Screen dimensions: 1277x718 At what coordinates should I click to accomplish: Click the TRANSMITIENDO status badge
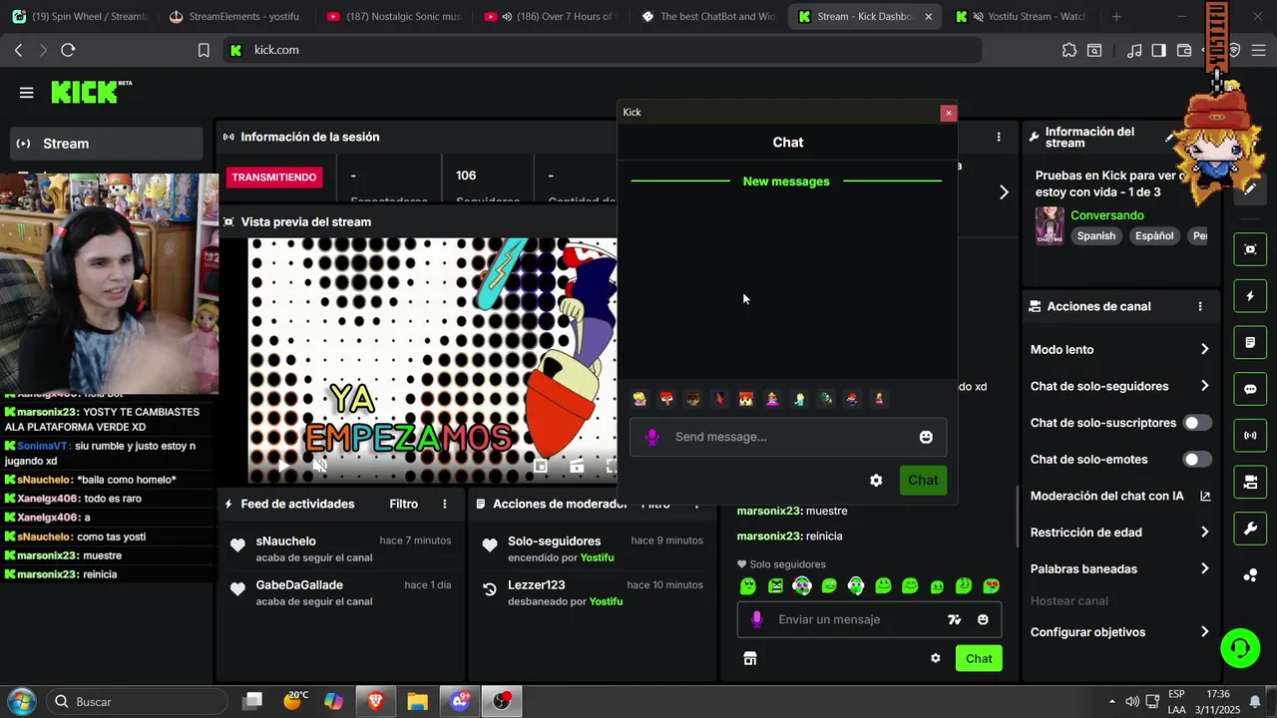274,178
